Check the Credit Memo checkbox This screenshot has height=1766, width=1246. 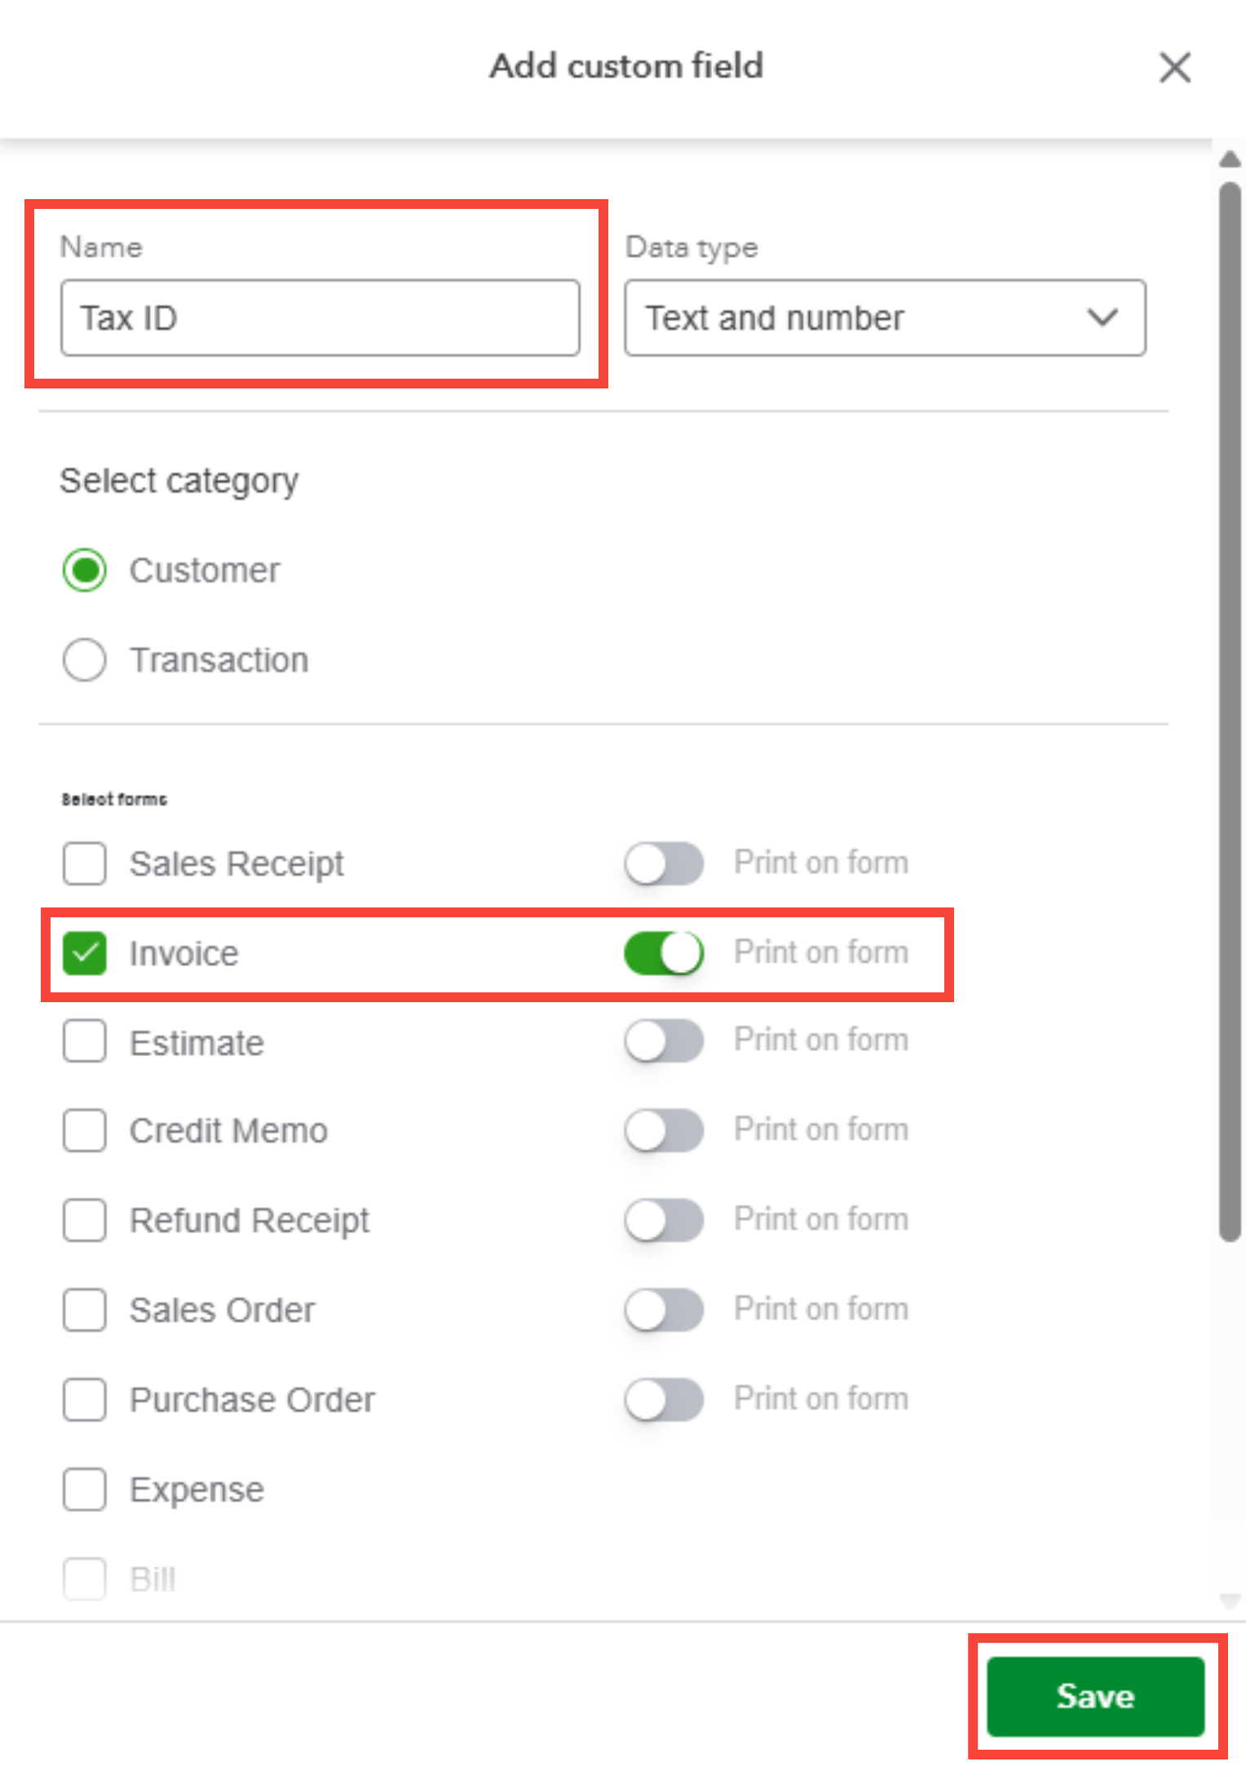click(x=85, y=1131)
